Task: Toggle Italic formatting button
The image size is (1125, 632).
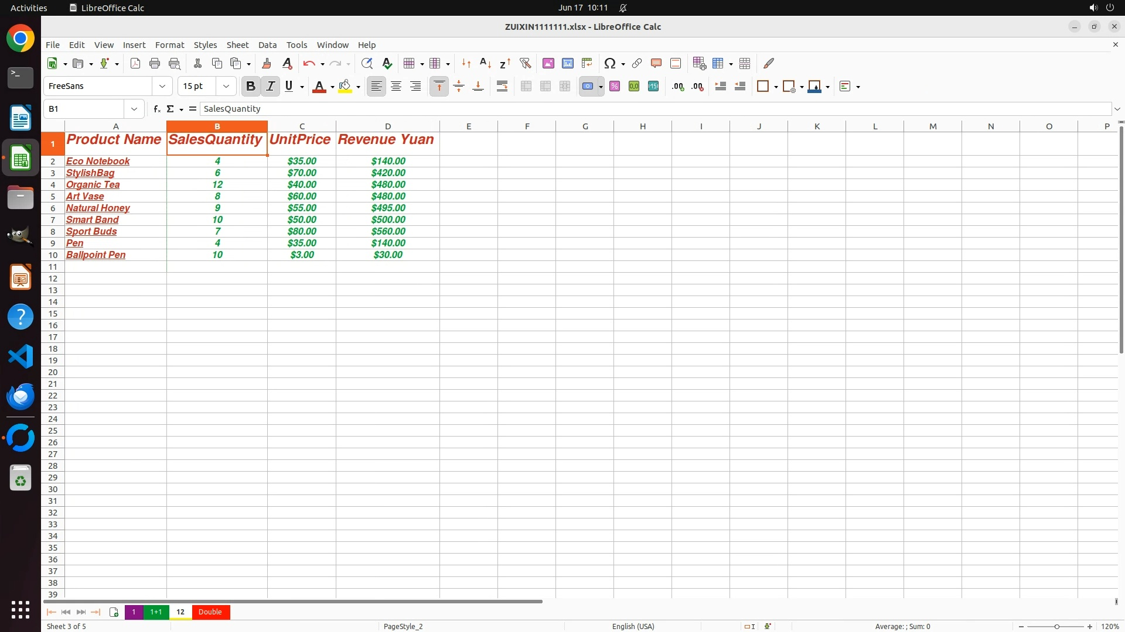Action: click(270, 86)
